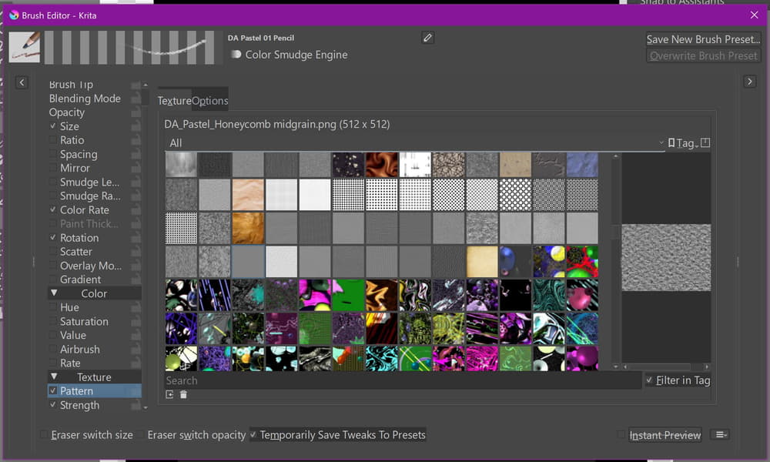Uncheck the Rotation option

[x=53, y=238]
